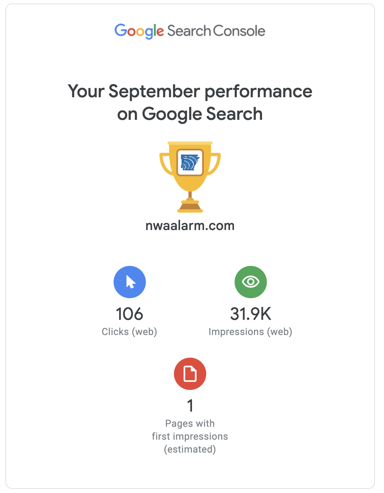The image size is (384, 493).
Task: Click the blue cursor Clicks icon
Action: (x=129, y=282)
